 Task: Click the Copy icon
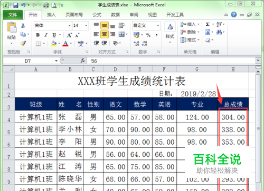tap(23, 34)
